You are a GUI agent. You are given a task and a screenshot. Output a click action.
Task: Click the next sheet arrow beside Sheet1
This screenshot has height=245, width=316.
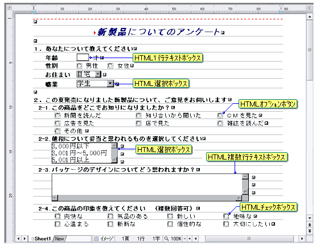pyautogui.click(x=24, y=239)
